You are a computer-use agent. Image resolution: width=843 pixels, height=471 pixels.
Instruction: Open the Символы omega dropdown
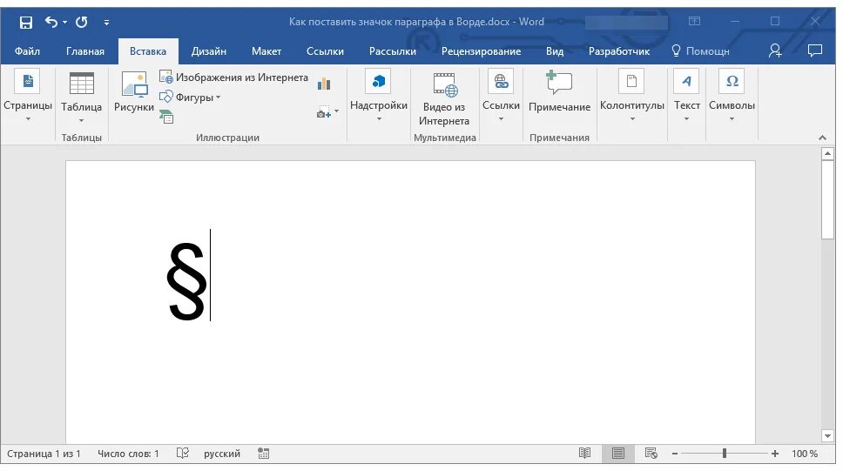click(x=732, y=97)
